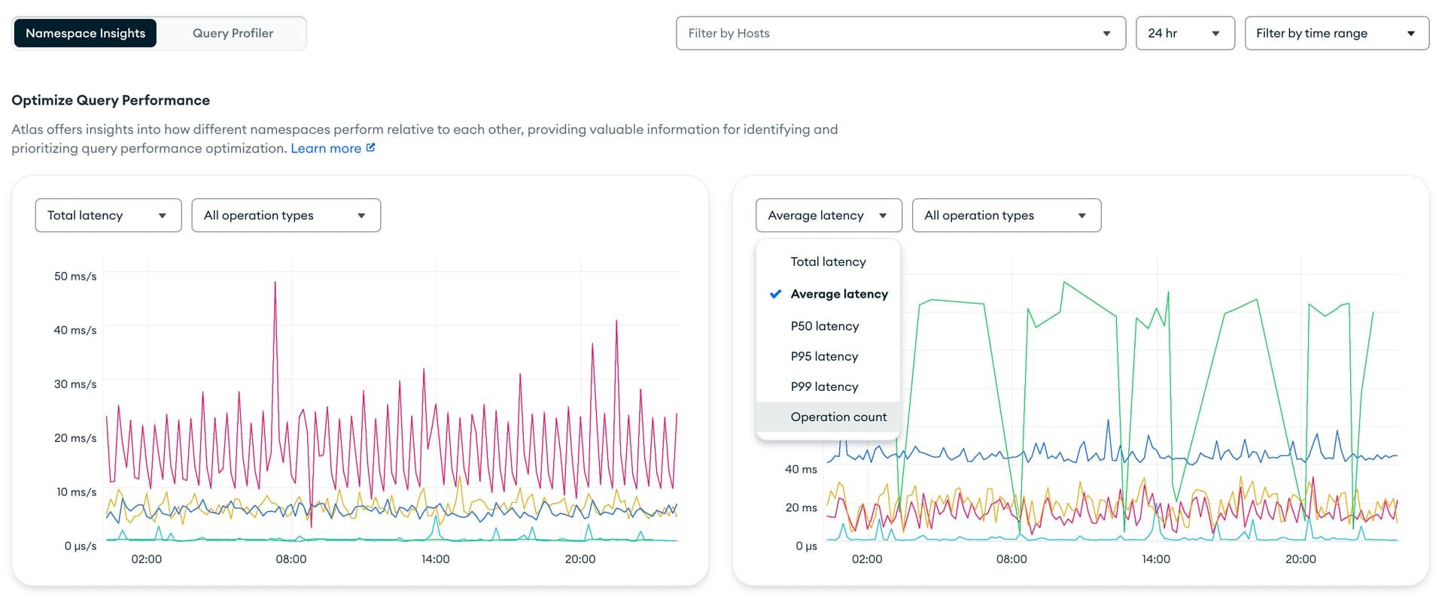The height and width of the screenshot is (599, 1445).
Task: Click the tallest red spike in left chart
Action: coord(275,284)
